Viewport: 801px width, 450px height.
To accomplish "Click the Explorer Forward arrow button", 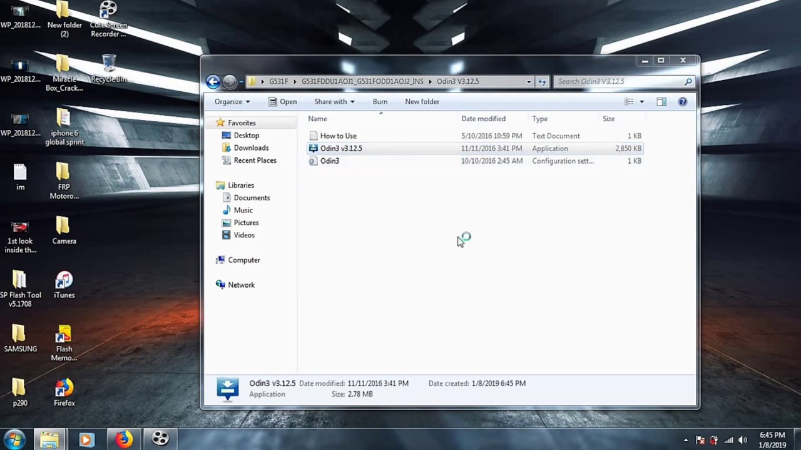I will pyautogui.click(x=230, y=81).
